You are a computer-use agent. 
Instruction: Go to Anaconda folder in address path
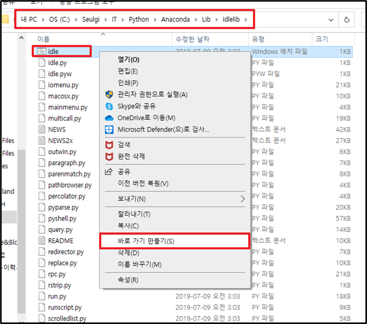click(175, 19)
